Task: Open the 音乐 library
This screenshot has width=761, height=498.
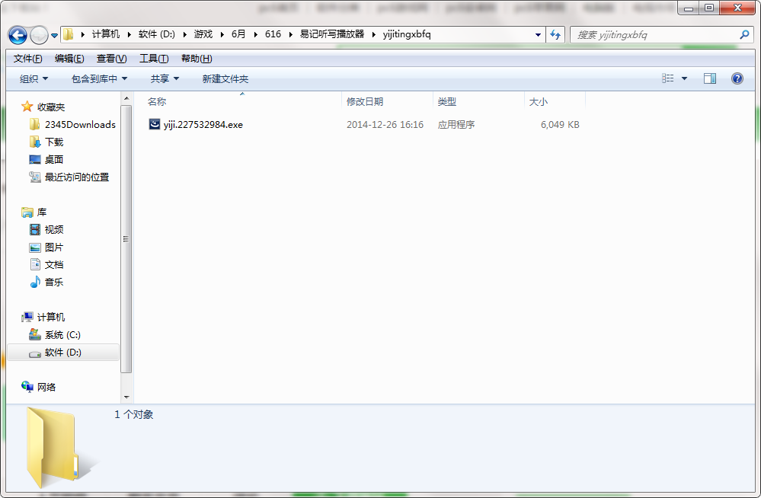Action: (x=54, y=282)
